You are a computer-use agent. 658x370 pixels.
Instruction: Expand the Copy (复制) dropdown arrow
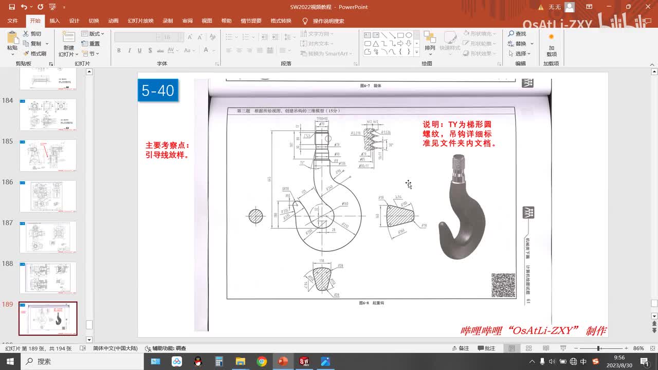point(47,44)
